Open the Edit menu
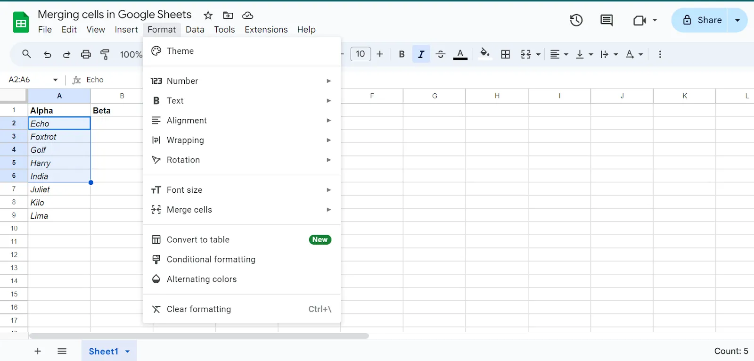This screenshot has width=754, height=361. coord(69,29)
